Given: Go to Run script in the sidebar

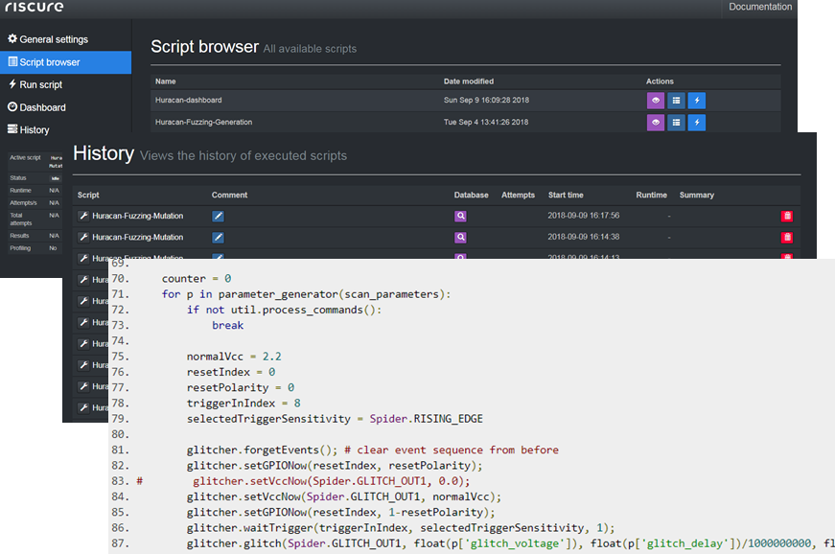Looking at the screenshot, I should click(x=41, y=85).
